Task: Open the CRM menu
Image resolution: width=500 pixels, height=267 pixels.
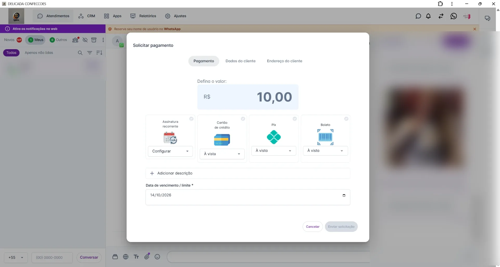Action: point(87,16)
